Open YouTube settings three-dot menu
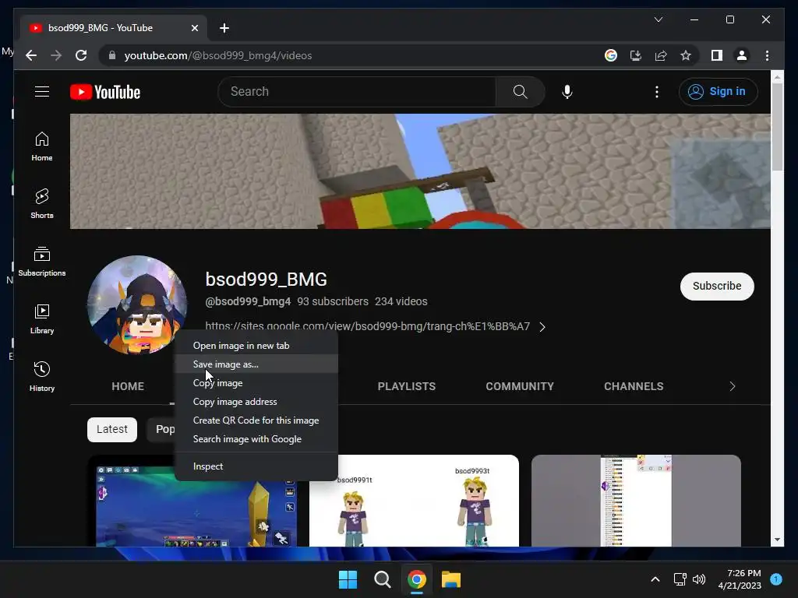Viewport: 798px width, 598px height. [x=656, y=92]
